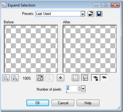
Task: Toggle the show selection marquee button
Action: coord(75,78)
